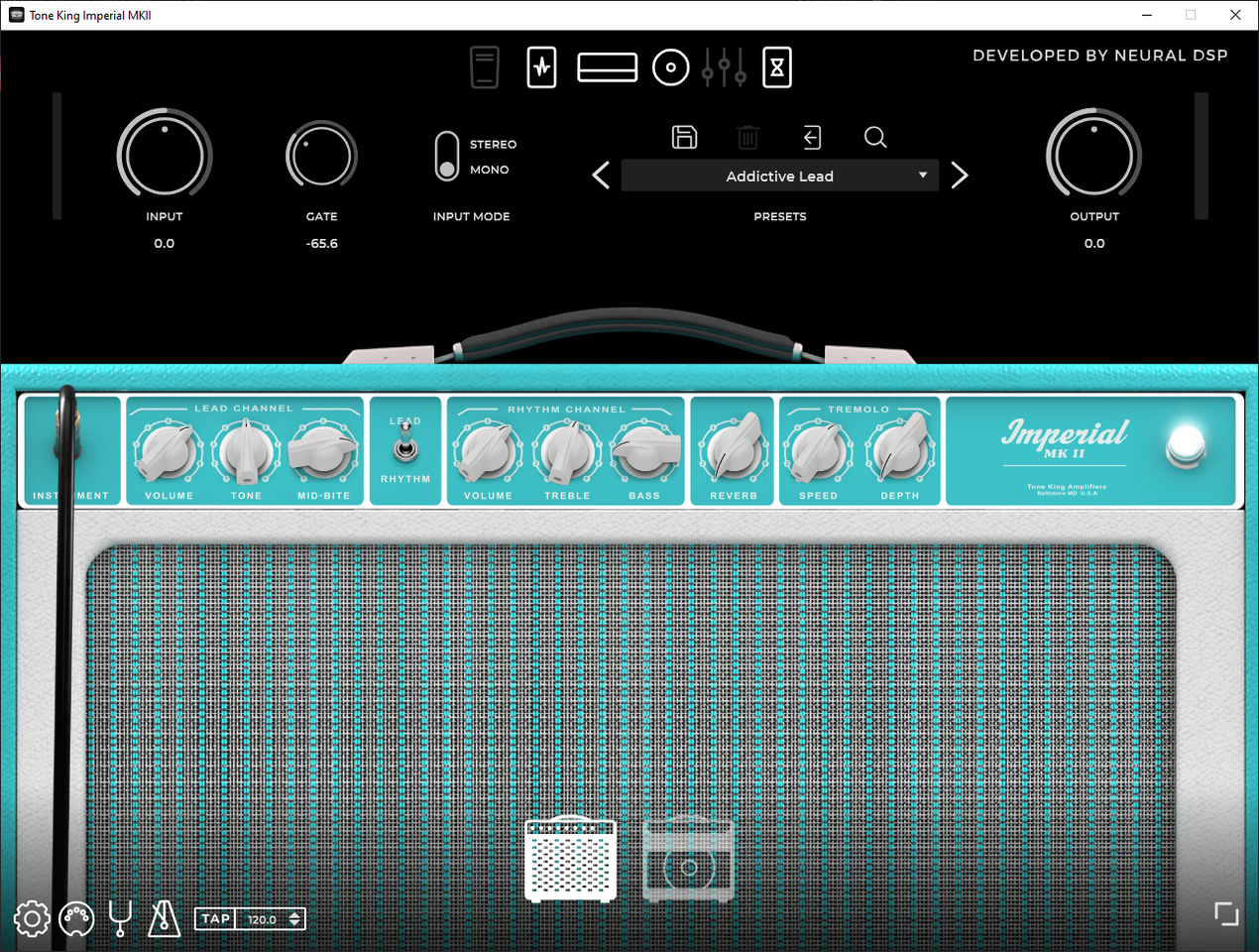Click the Lead Channel Tone knob
1259x952 pixels.
coord(246,451)
